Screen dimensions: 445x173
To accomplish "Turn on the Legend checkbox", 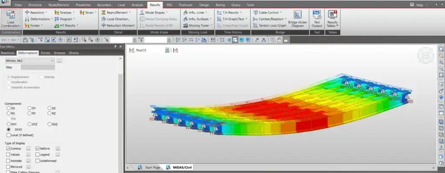I will coord(38,155).
